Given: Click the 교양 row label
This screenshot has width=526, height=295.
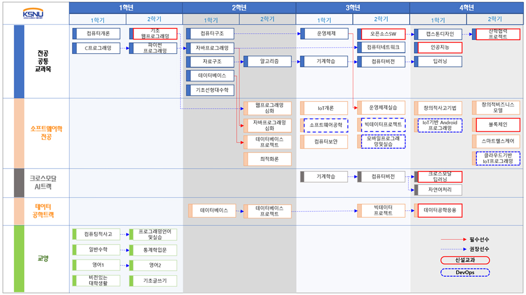Looking at the screenshot, I should 43,258.
